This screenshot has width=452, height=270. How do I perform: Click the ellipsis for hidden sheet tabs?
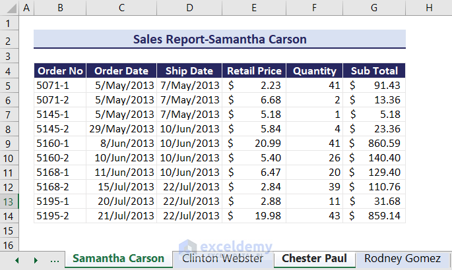(55, 259)
